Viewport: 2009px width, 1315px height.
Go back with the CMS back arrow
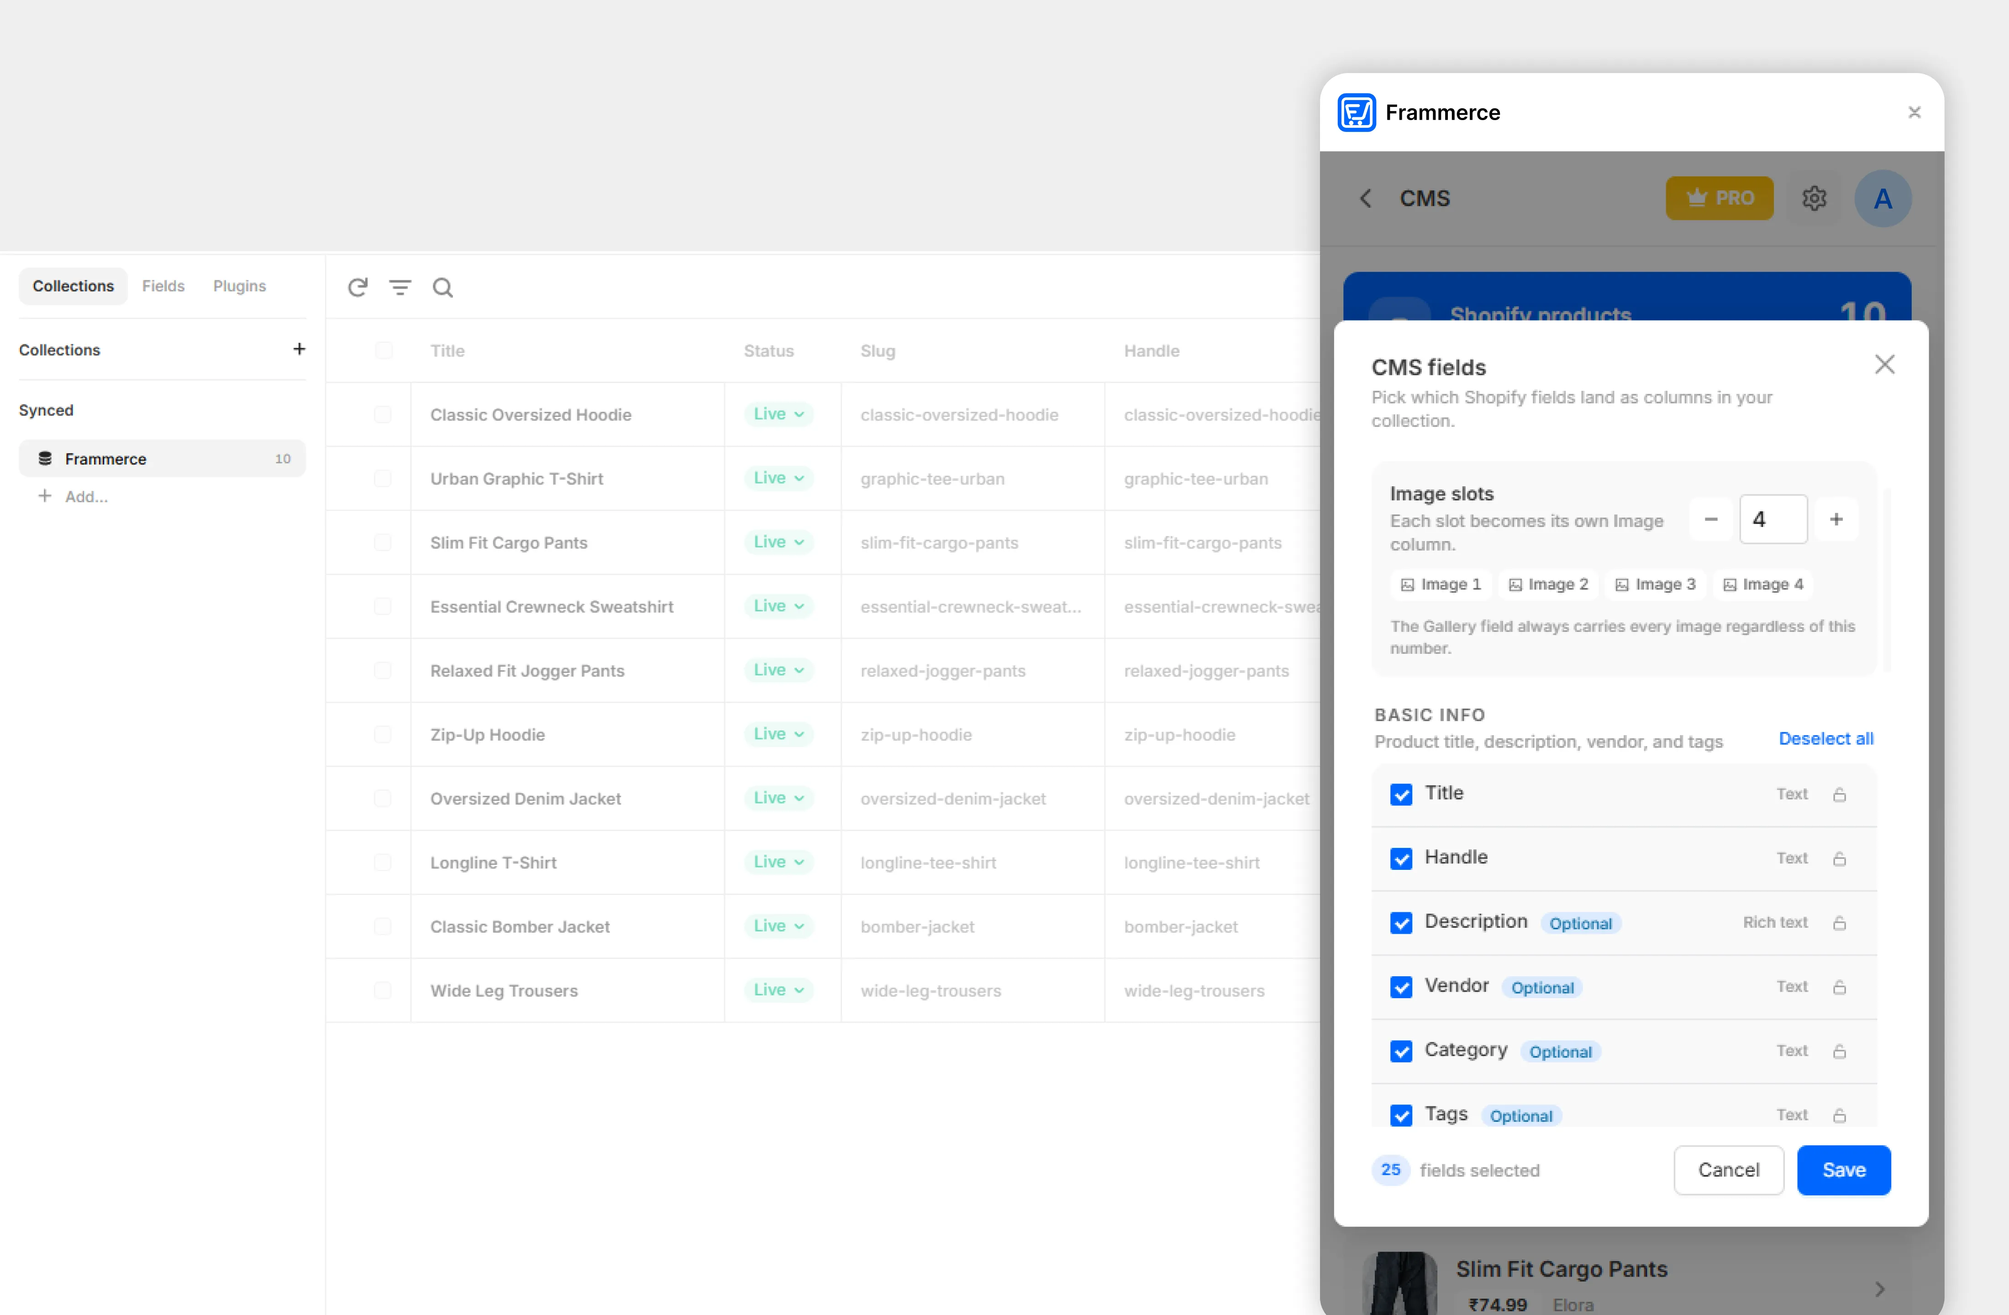tap(1365, 198)
